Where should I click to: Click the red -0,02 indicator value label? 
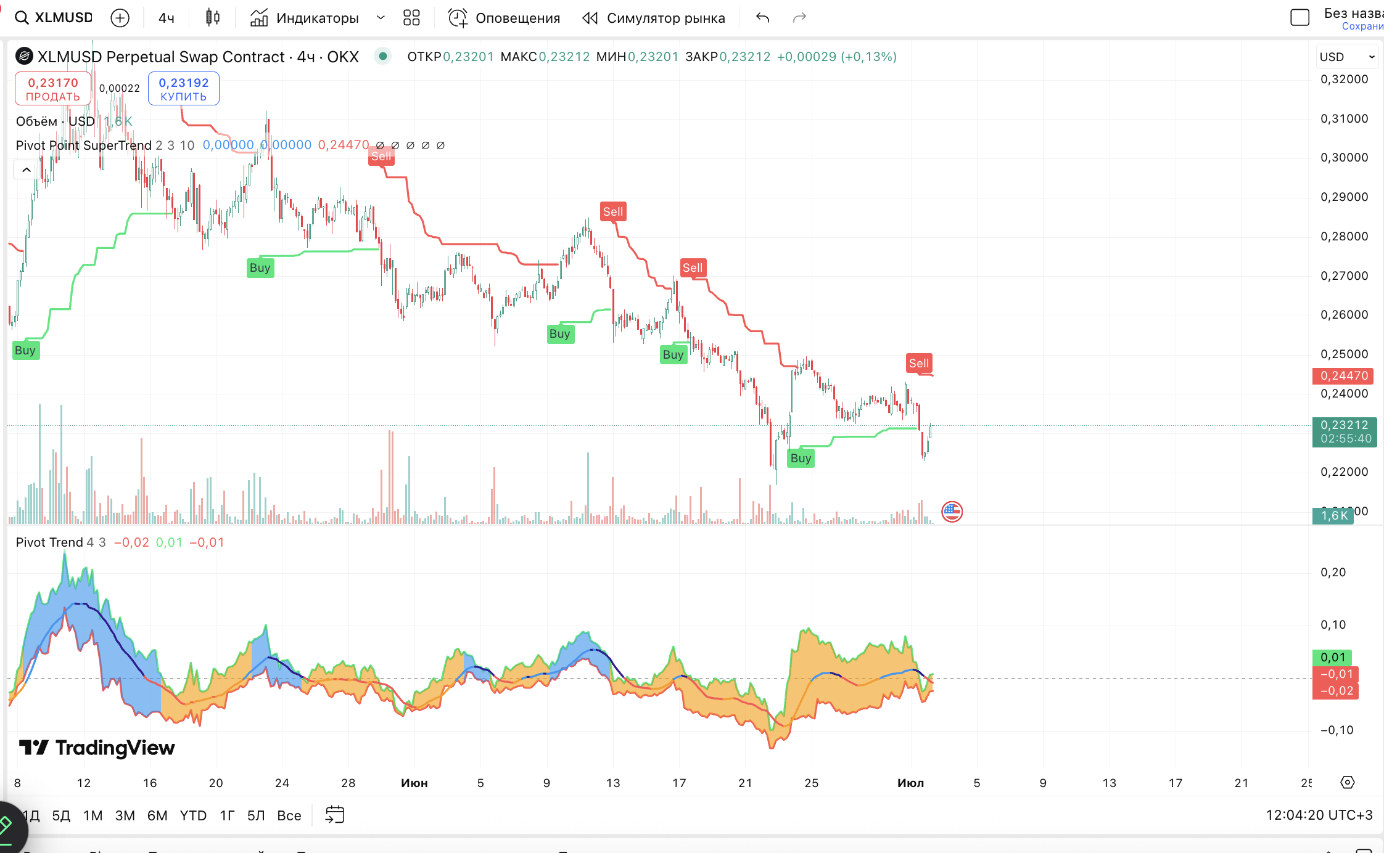point(1335,690)
